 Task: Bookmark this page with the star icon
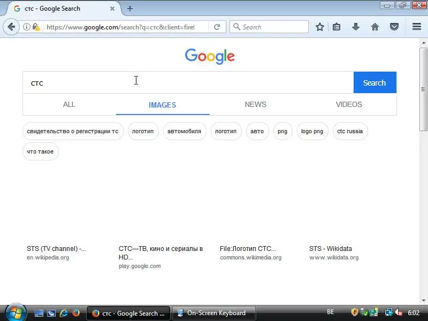pos(319,27)
